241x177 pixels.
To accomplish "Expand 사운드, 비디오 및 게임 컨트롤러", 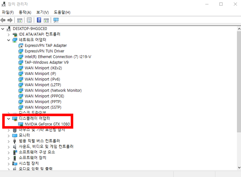I will click(x=9, y=147).
